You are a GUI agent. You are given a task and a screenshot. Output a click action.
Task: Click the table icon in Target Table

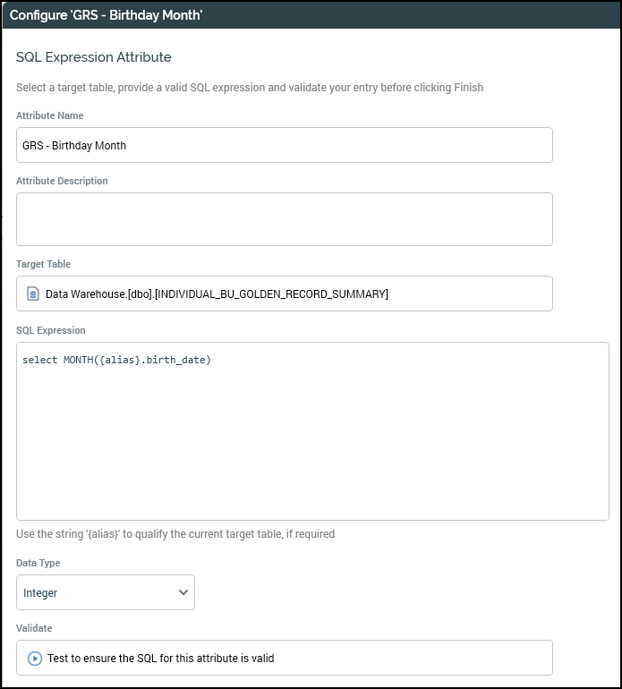click(33, 293)
